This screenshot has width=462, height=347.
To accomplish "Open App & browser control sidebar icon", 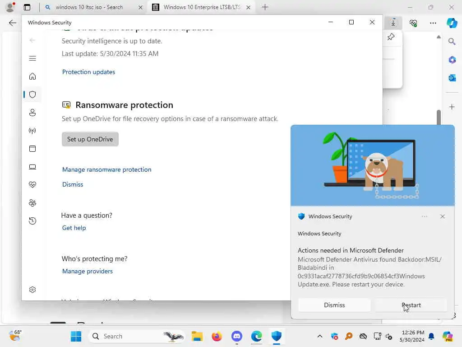I will coord(32,149).
